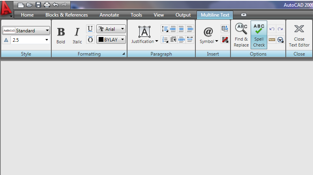Image resolution: width=313 pixels, height=175 pixels.
Task: Plot the drawing with the printer icon
Action: click(x=47, y=5)
